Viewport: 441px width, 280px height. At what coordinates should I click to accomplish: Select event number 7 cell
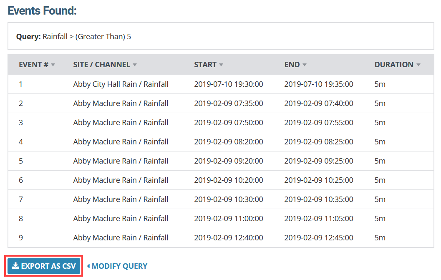(21, 199)
